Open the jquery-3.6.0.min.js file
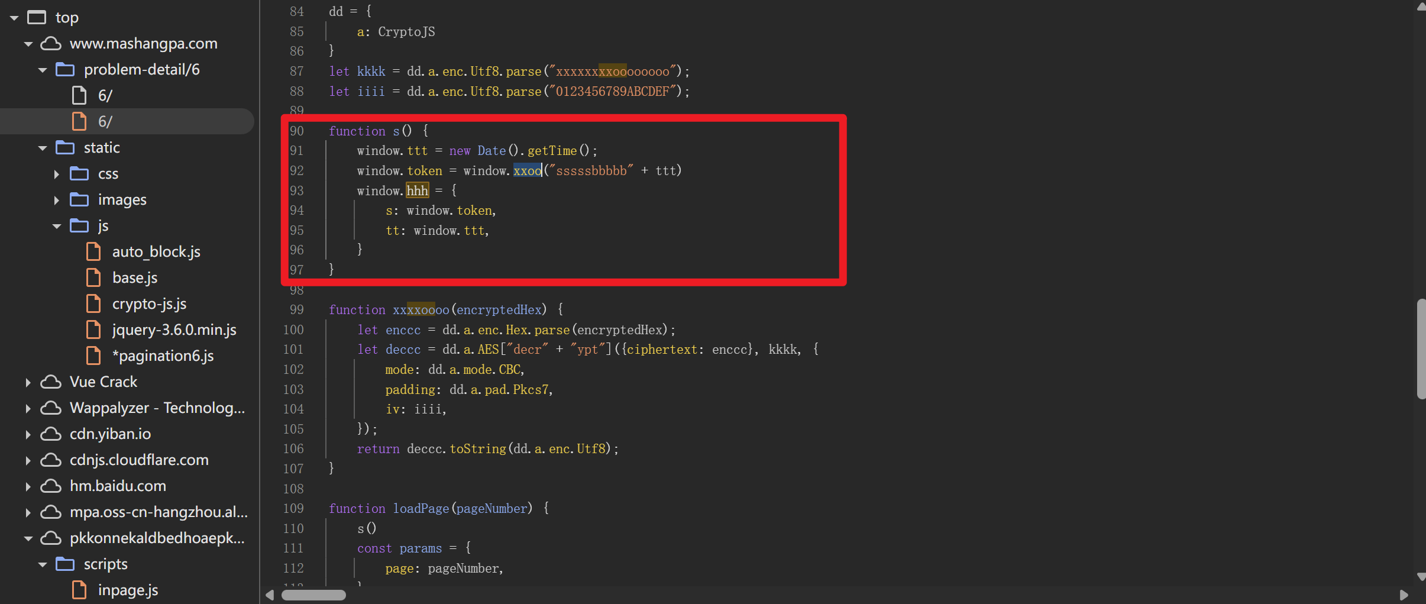Viewport: 1426px width, 604px height. [x=174, y=330]
